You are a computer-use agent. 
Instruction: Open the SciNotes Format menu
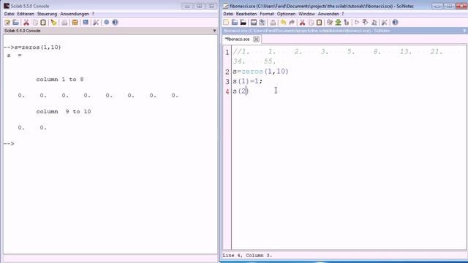pos(267,14)
